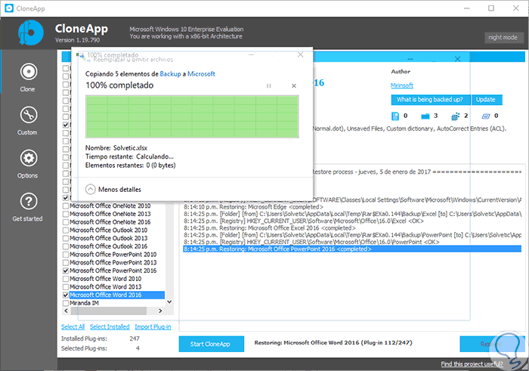Viewport: 529px width, 371px height.
Task: Click plug-in list horizontal scroll right arrow
Action: (160, 311)
